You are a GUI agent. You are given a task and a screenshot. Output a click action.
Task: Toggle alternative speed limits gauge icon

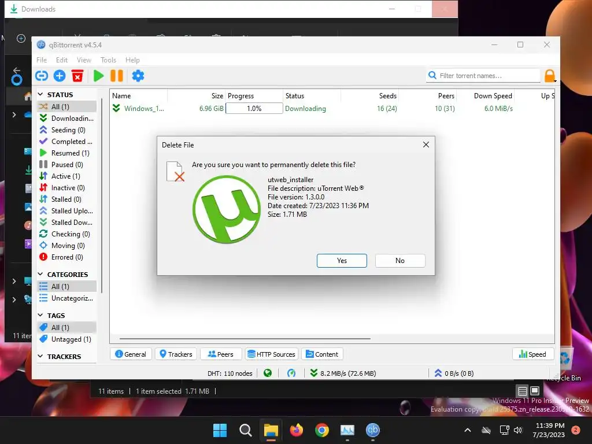291,373
